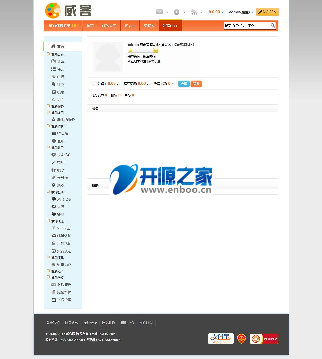
Task: Click the 道具商店 shop icon
Action: [54, 265]
